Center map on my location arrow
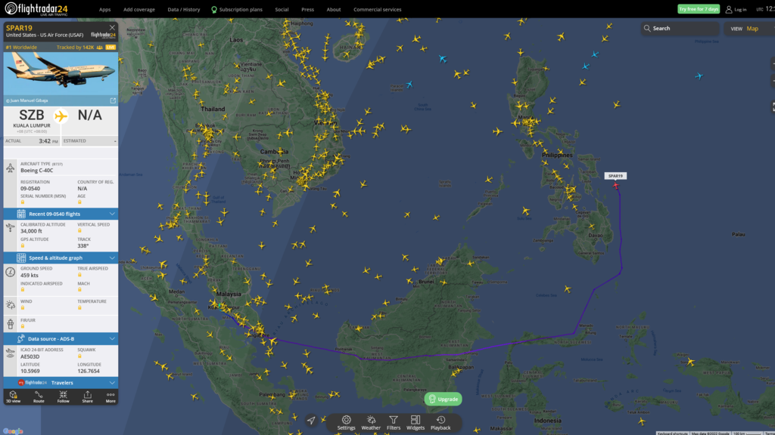The width and height of the screenshot is (775, 435). (x=311, y=420)
